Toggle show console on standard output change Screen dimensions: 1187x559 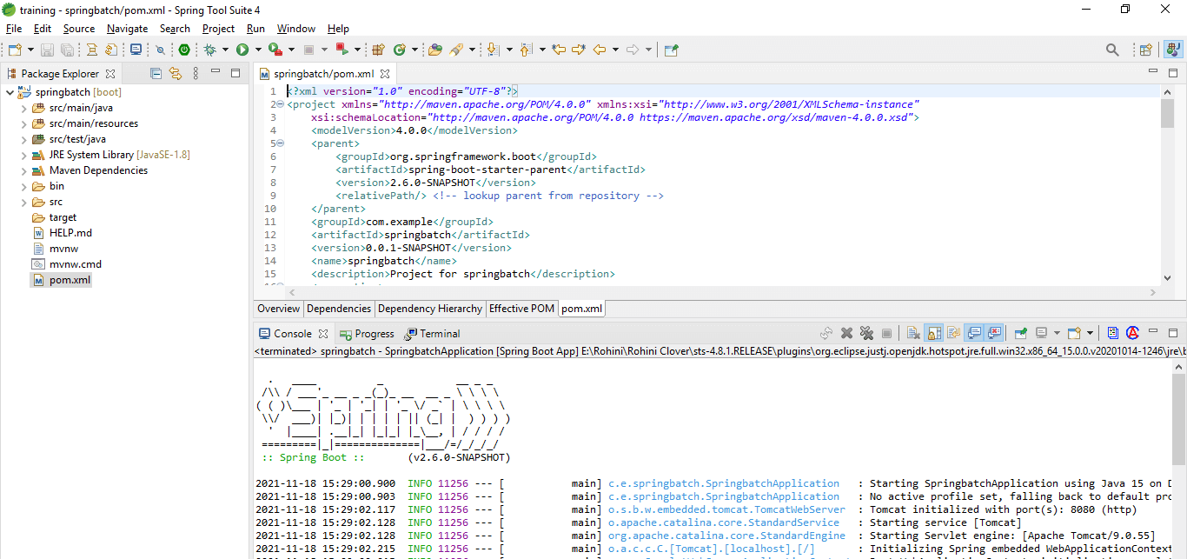point(974,333)
